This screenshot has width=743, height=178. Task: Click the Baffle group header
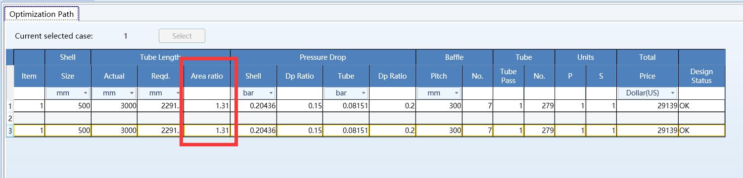click(454, 57)
